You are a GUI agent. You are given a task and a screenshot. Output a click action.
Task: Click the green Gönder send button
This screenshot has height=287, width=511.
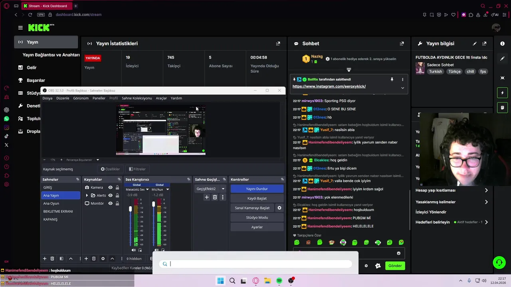point(395,266)
